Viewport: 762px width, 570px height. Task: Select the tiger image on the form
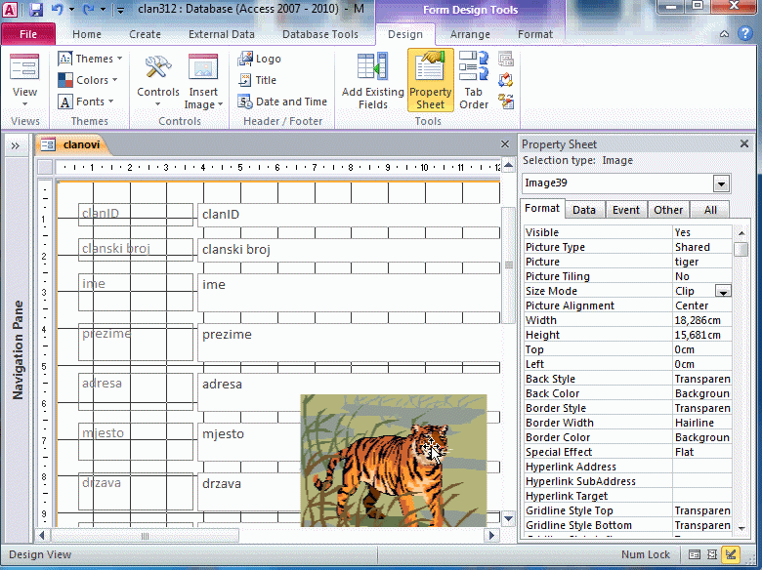click(393, 459)
